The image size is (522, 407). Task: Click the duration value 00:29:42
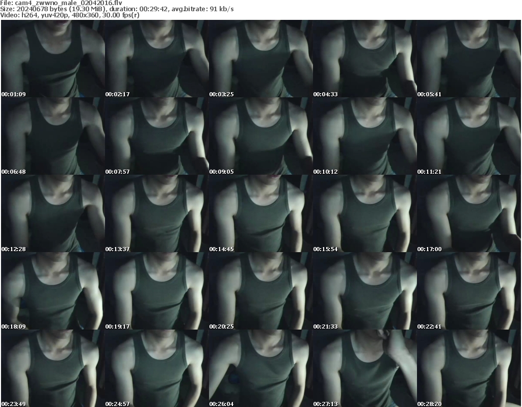tap(154, 9)
